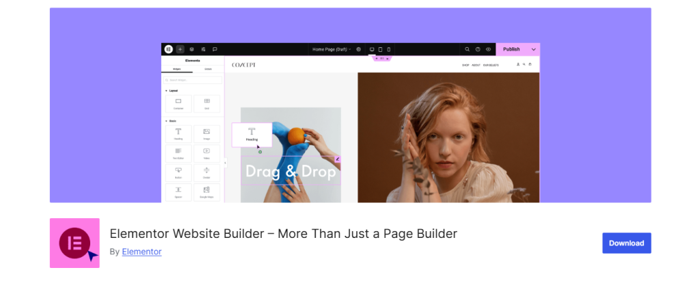Click the finder search icon in the top bar
Screen dimensions: 700x283
pos(468,49)
